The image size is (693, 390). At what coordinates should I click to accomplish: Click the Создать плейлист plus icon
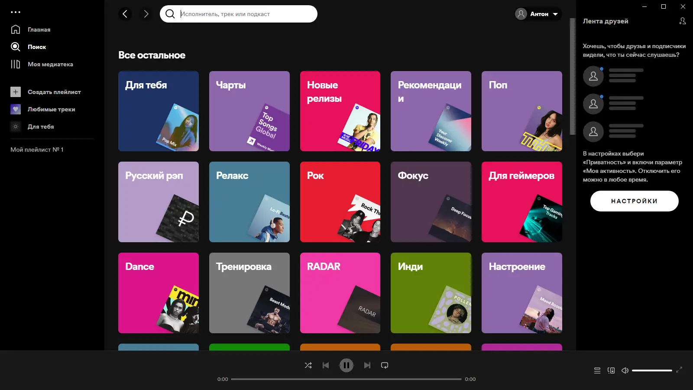pos(16,92)
